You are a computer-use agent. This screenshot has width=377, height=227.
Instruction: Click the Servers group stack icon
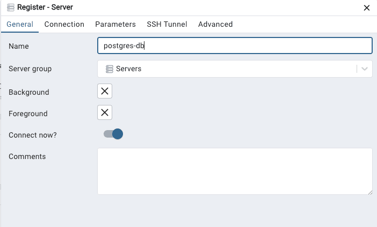coord(110,69)
